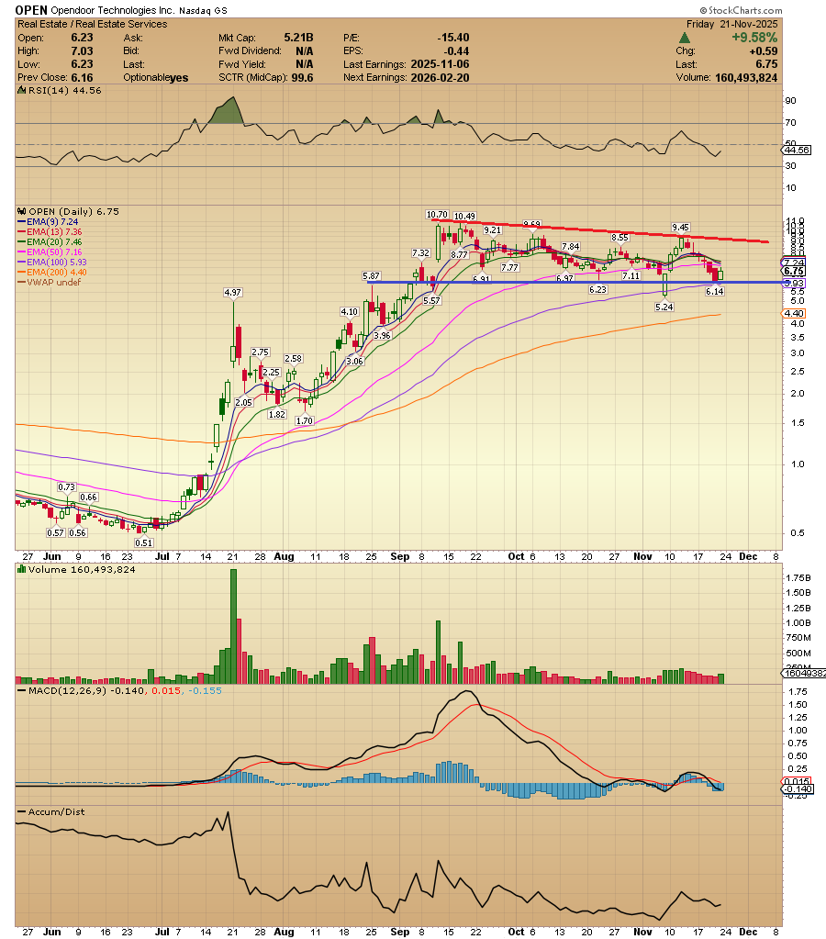Click the EMA(13) 7.36 legend entry

click(x=54, y=231)
